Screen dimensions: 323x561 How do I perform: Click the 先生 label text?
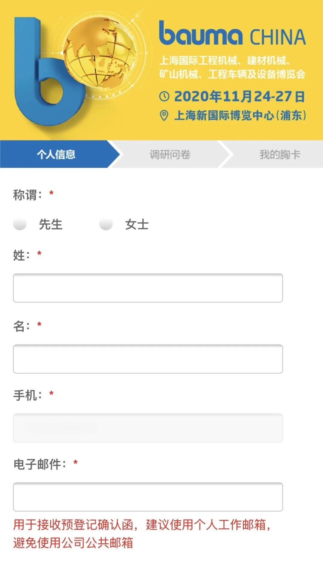51,225
